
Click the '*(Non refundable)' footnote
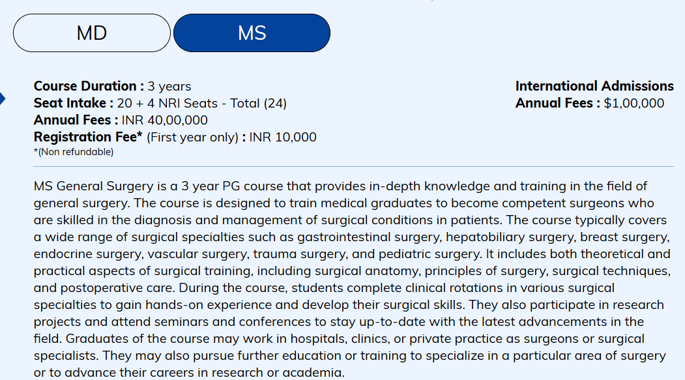pyautogui.click(x=74, y=152)
